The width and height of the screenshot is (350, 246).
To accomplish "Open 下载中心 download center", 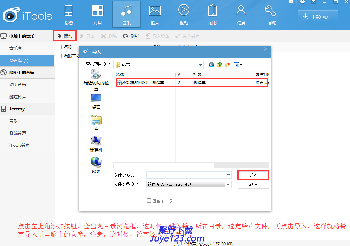I will pyautogui.click(x=318, y=17).
